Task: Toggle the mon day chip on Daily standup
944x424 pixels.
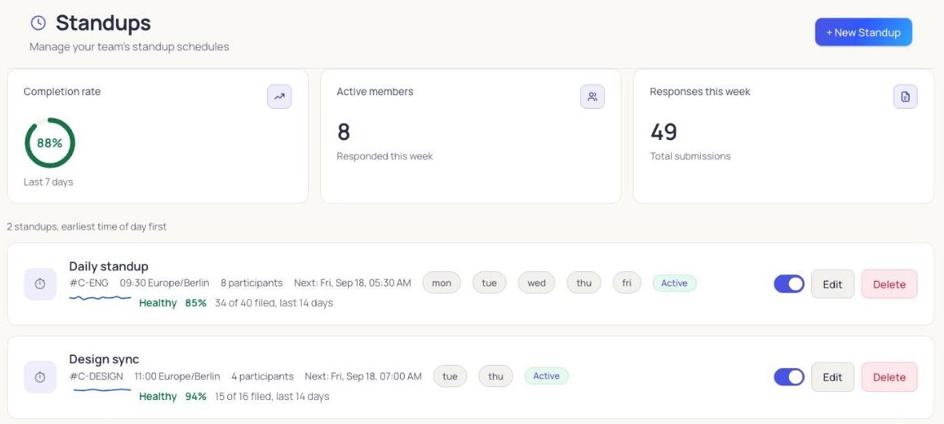Action: (442, 283)
